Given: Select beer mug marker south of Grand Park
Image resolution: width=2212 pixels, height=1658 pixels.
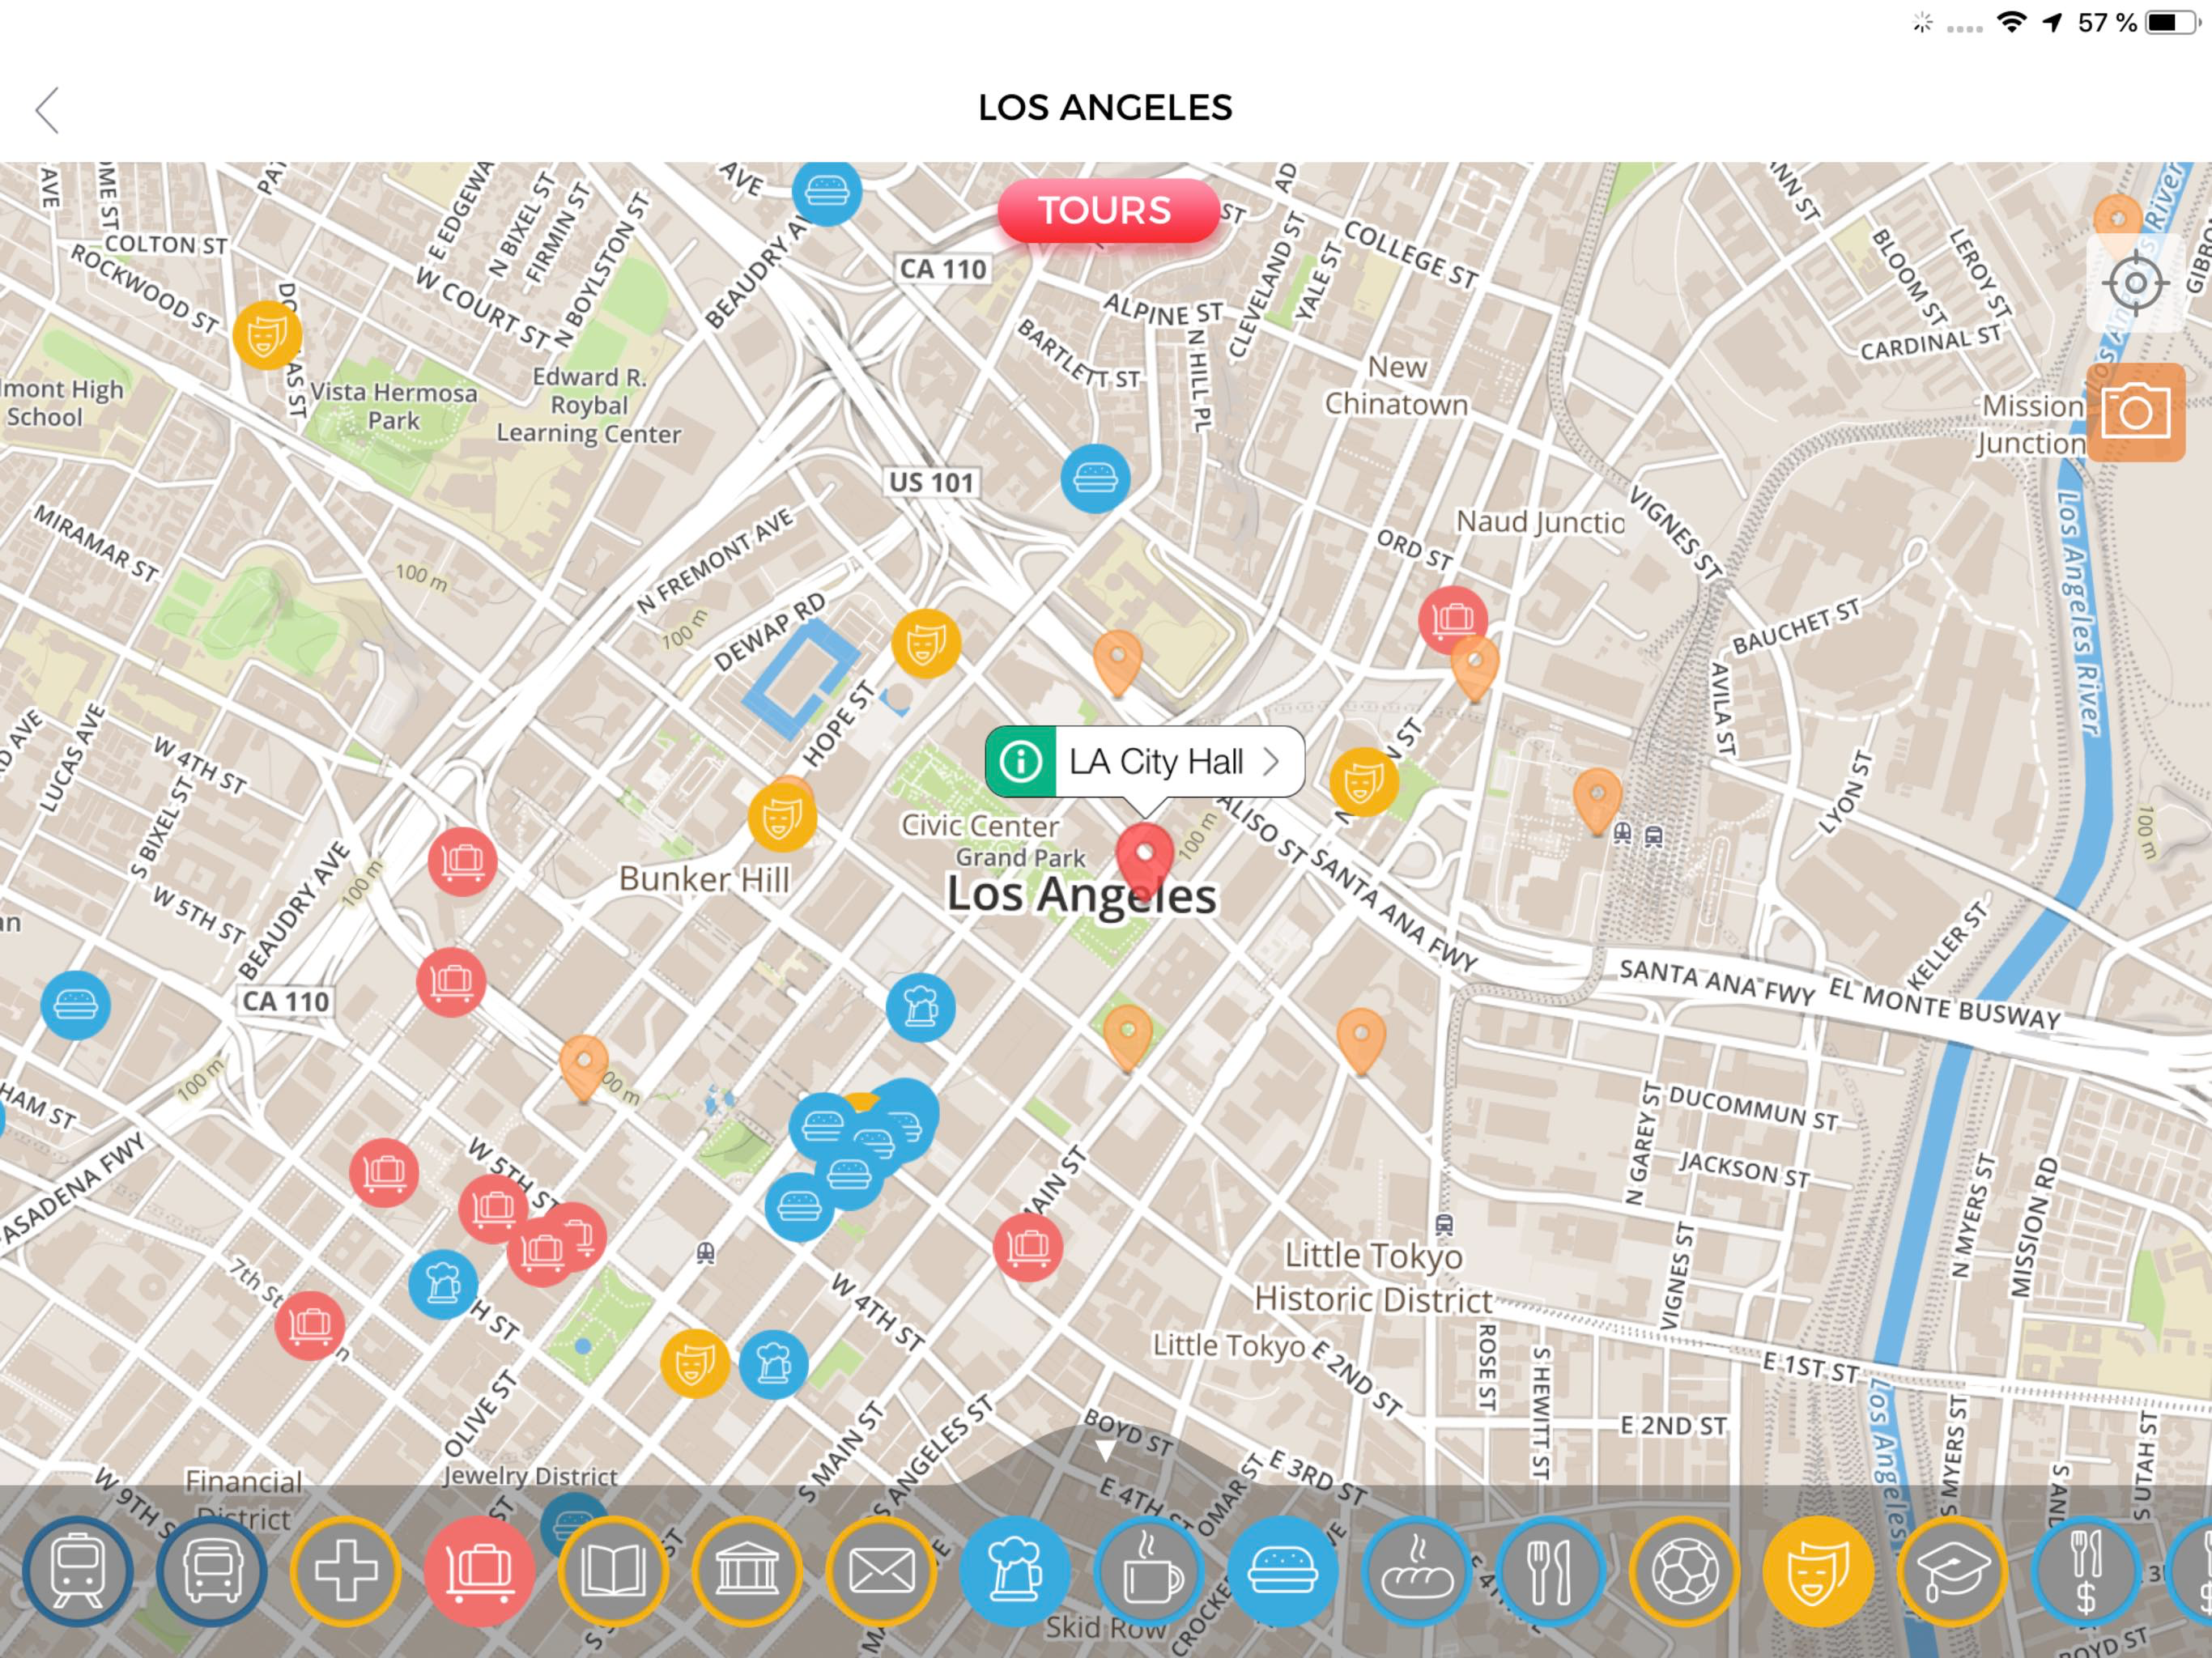Looking at the screenshot, I should coord(920,1007).
